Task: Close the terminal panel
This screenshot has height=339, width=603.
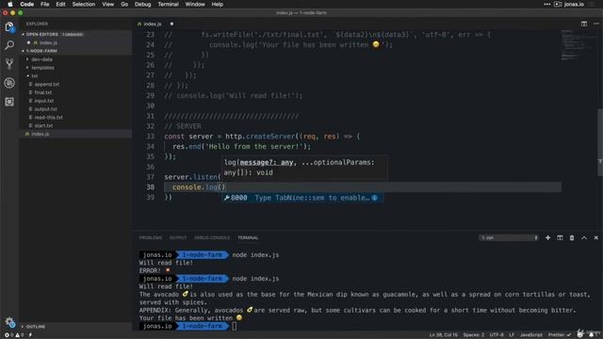Action: 596,238
